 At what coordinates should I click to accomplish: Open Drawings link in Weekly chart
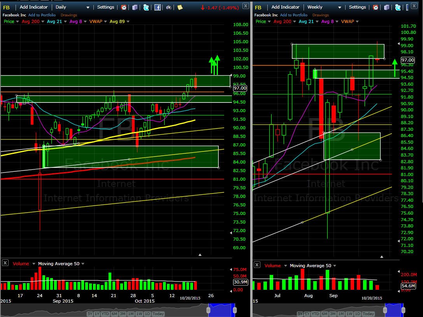point(321,15)
